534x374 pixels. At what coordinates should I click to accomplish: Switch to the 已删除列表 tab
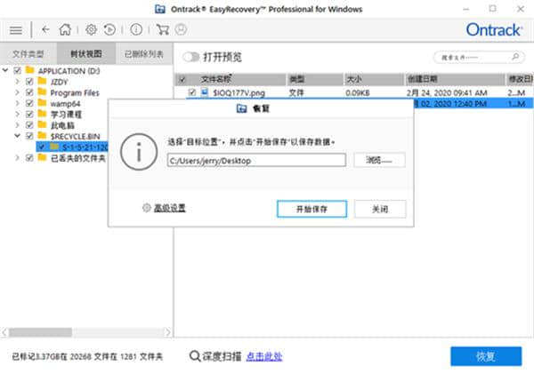point(144,54)
